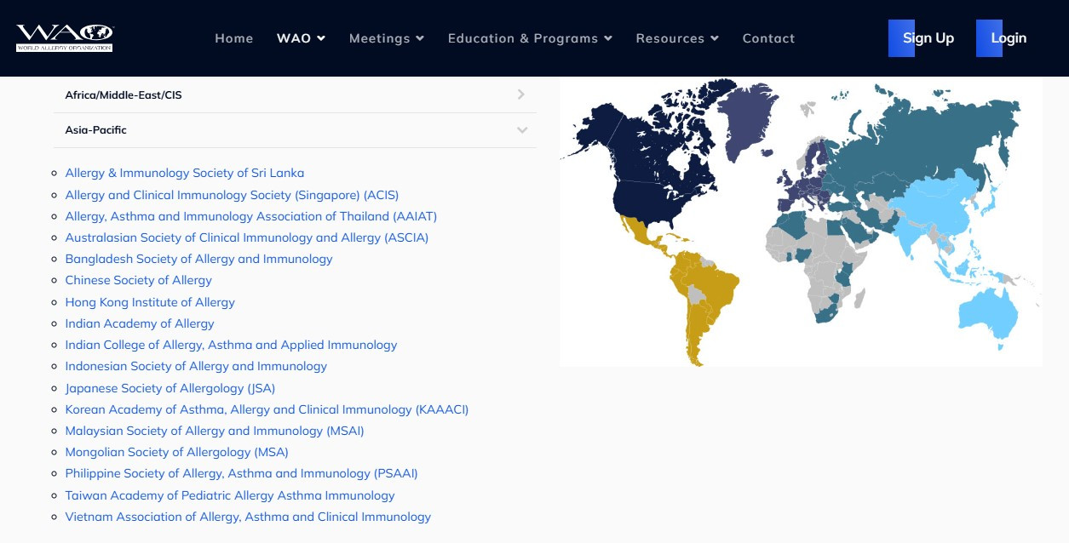The height and width of the screenshot is (543, 1069).
Task: Open Vietnam Association of Allergy link
Action: pos(248,517)
